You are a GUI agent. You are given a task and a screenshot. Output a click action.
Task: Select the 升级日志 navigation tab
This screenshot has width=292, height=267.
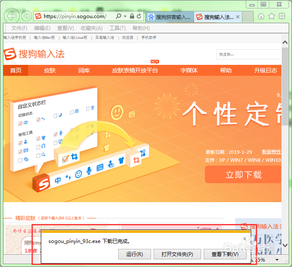click(265, 70)
